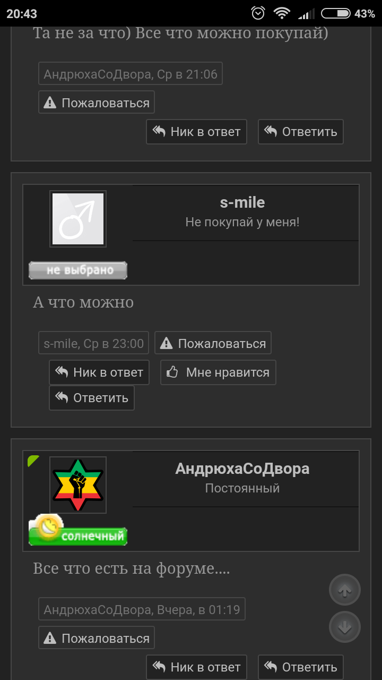
Task: Click 'Ник в ответ' on the top post
Action: [x=196, y=132]
